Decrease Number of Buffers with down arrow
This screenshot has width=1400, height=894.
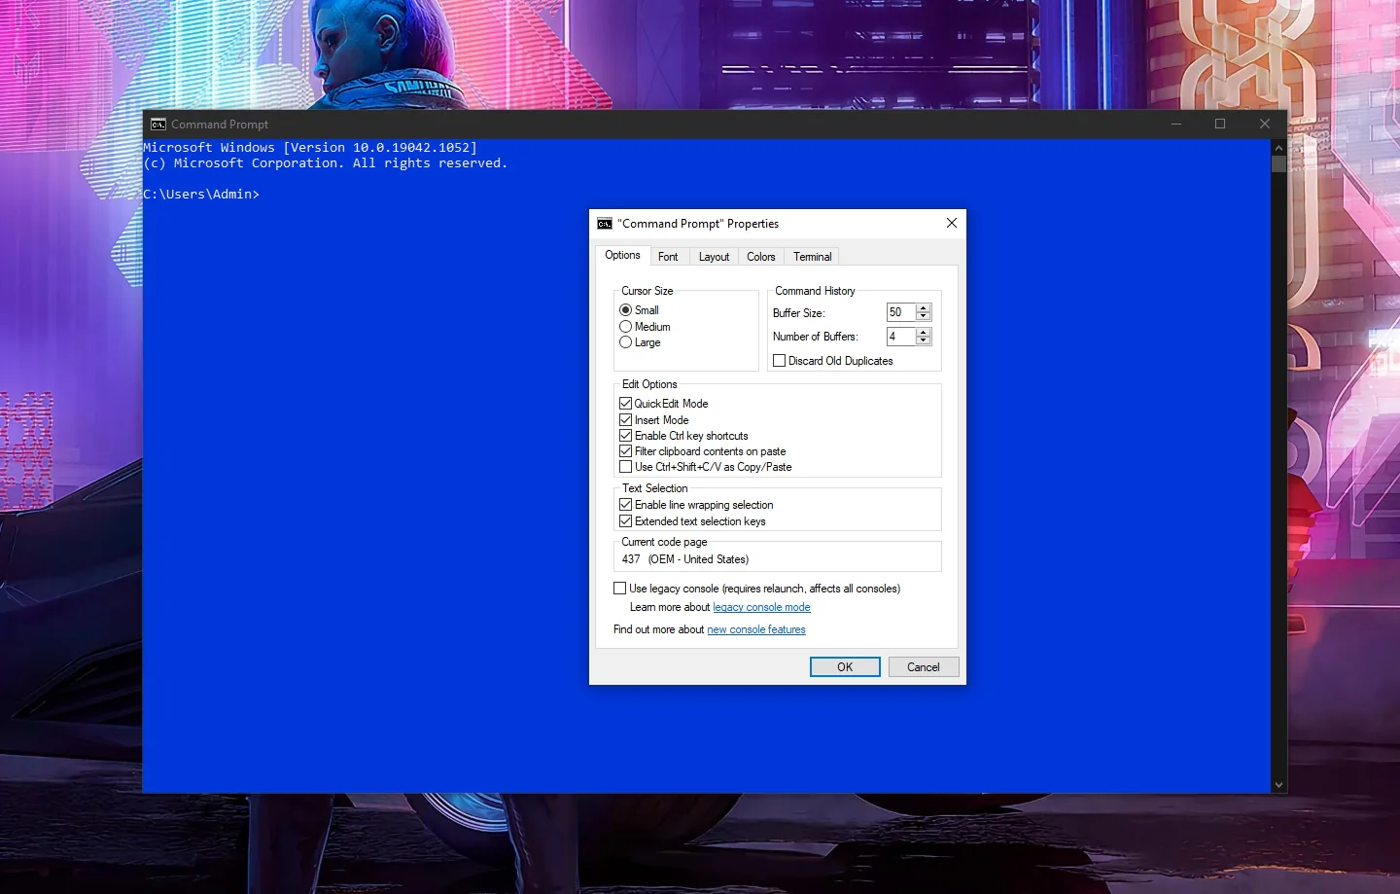[924, 341]
